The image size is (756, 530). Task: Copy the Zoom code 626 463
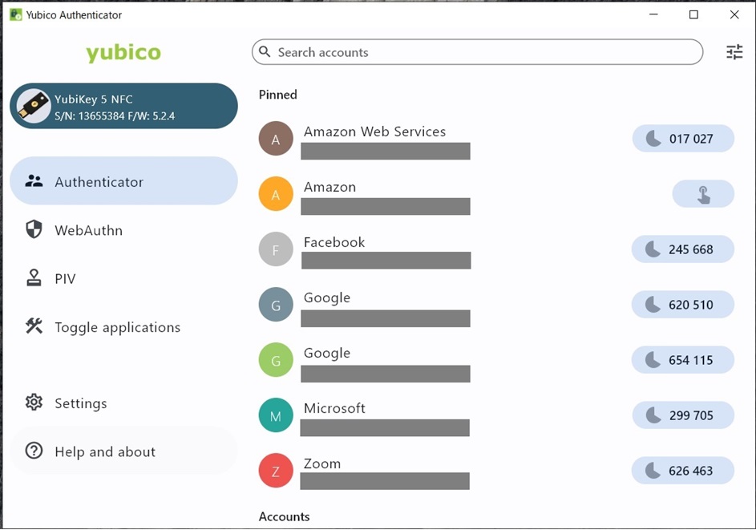pos(683,471)
